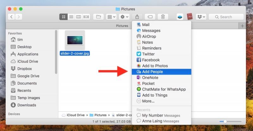Open AirDrop from the share menu

tap(149, 36)
